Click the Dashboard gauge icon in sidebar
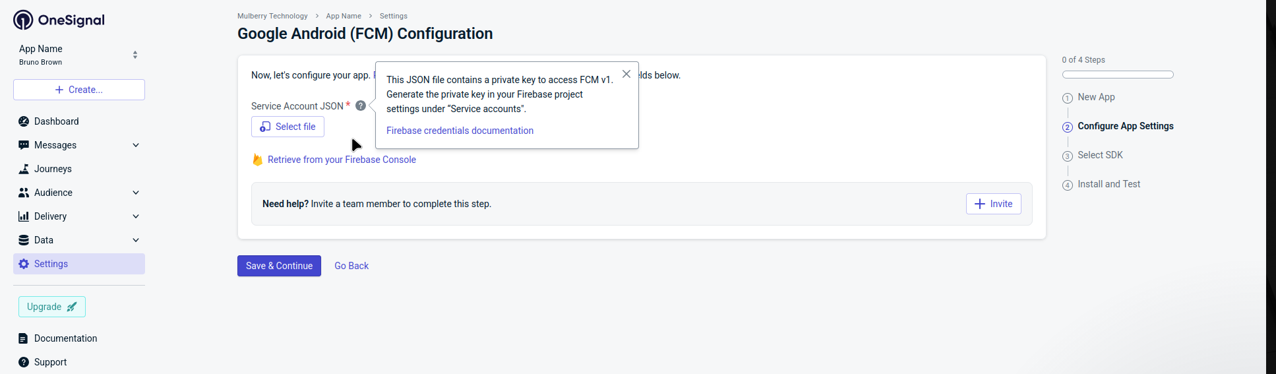Viewport: 1276px width, 374px height. pos(24,121)
